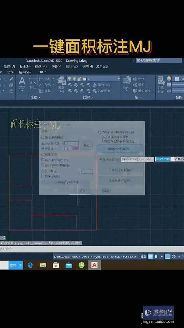
Task: Open the 标注(N) menu
Action: click(25, 67)
